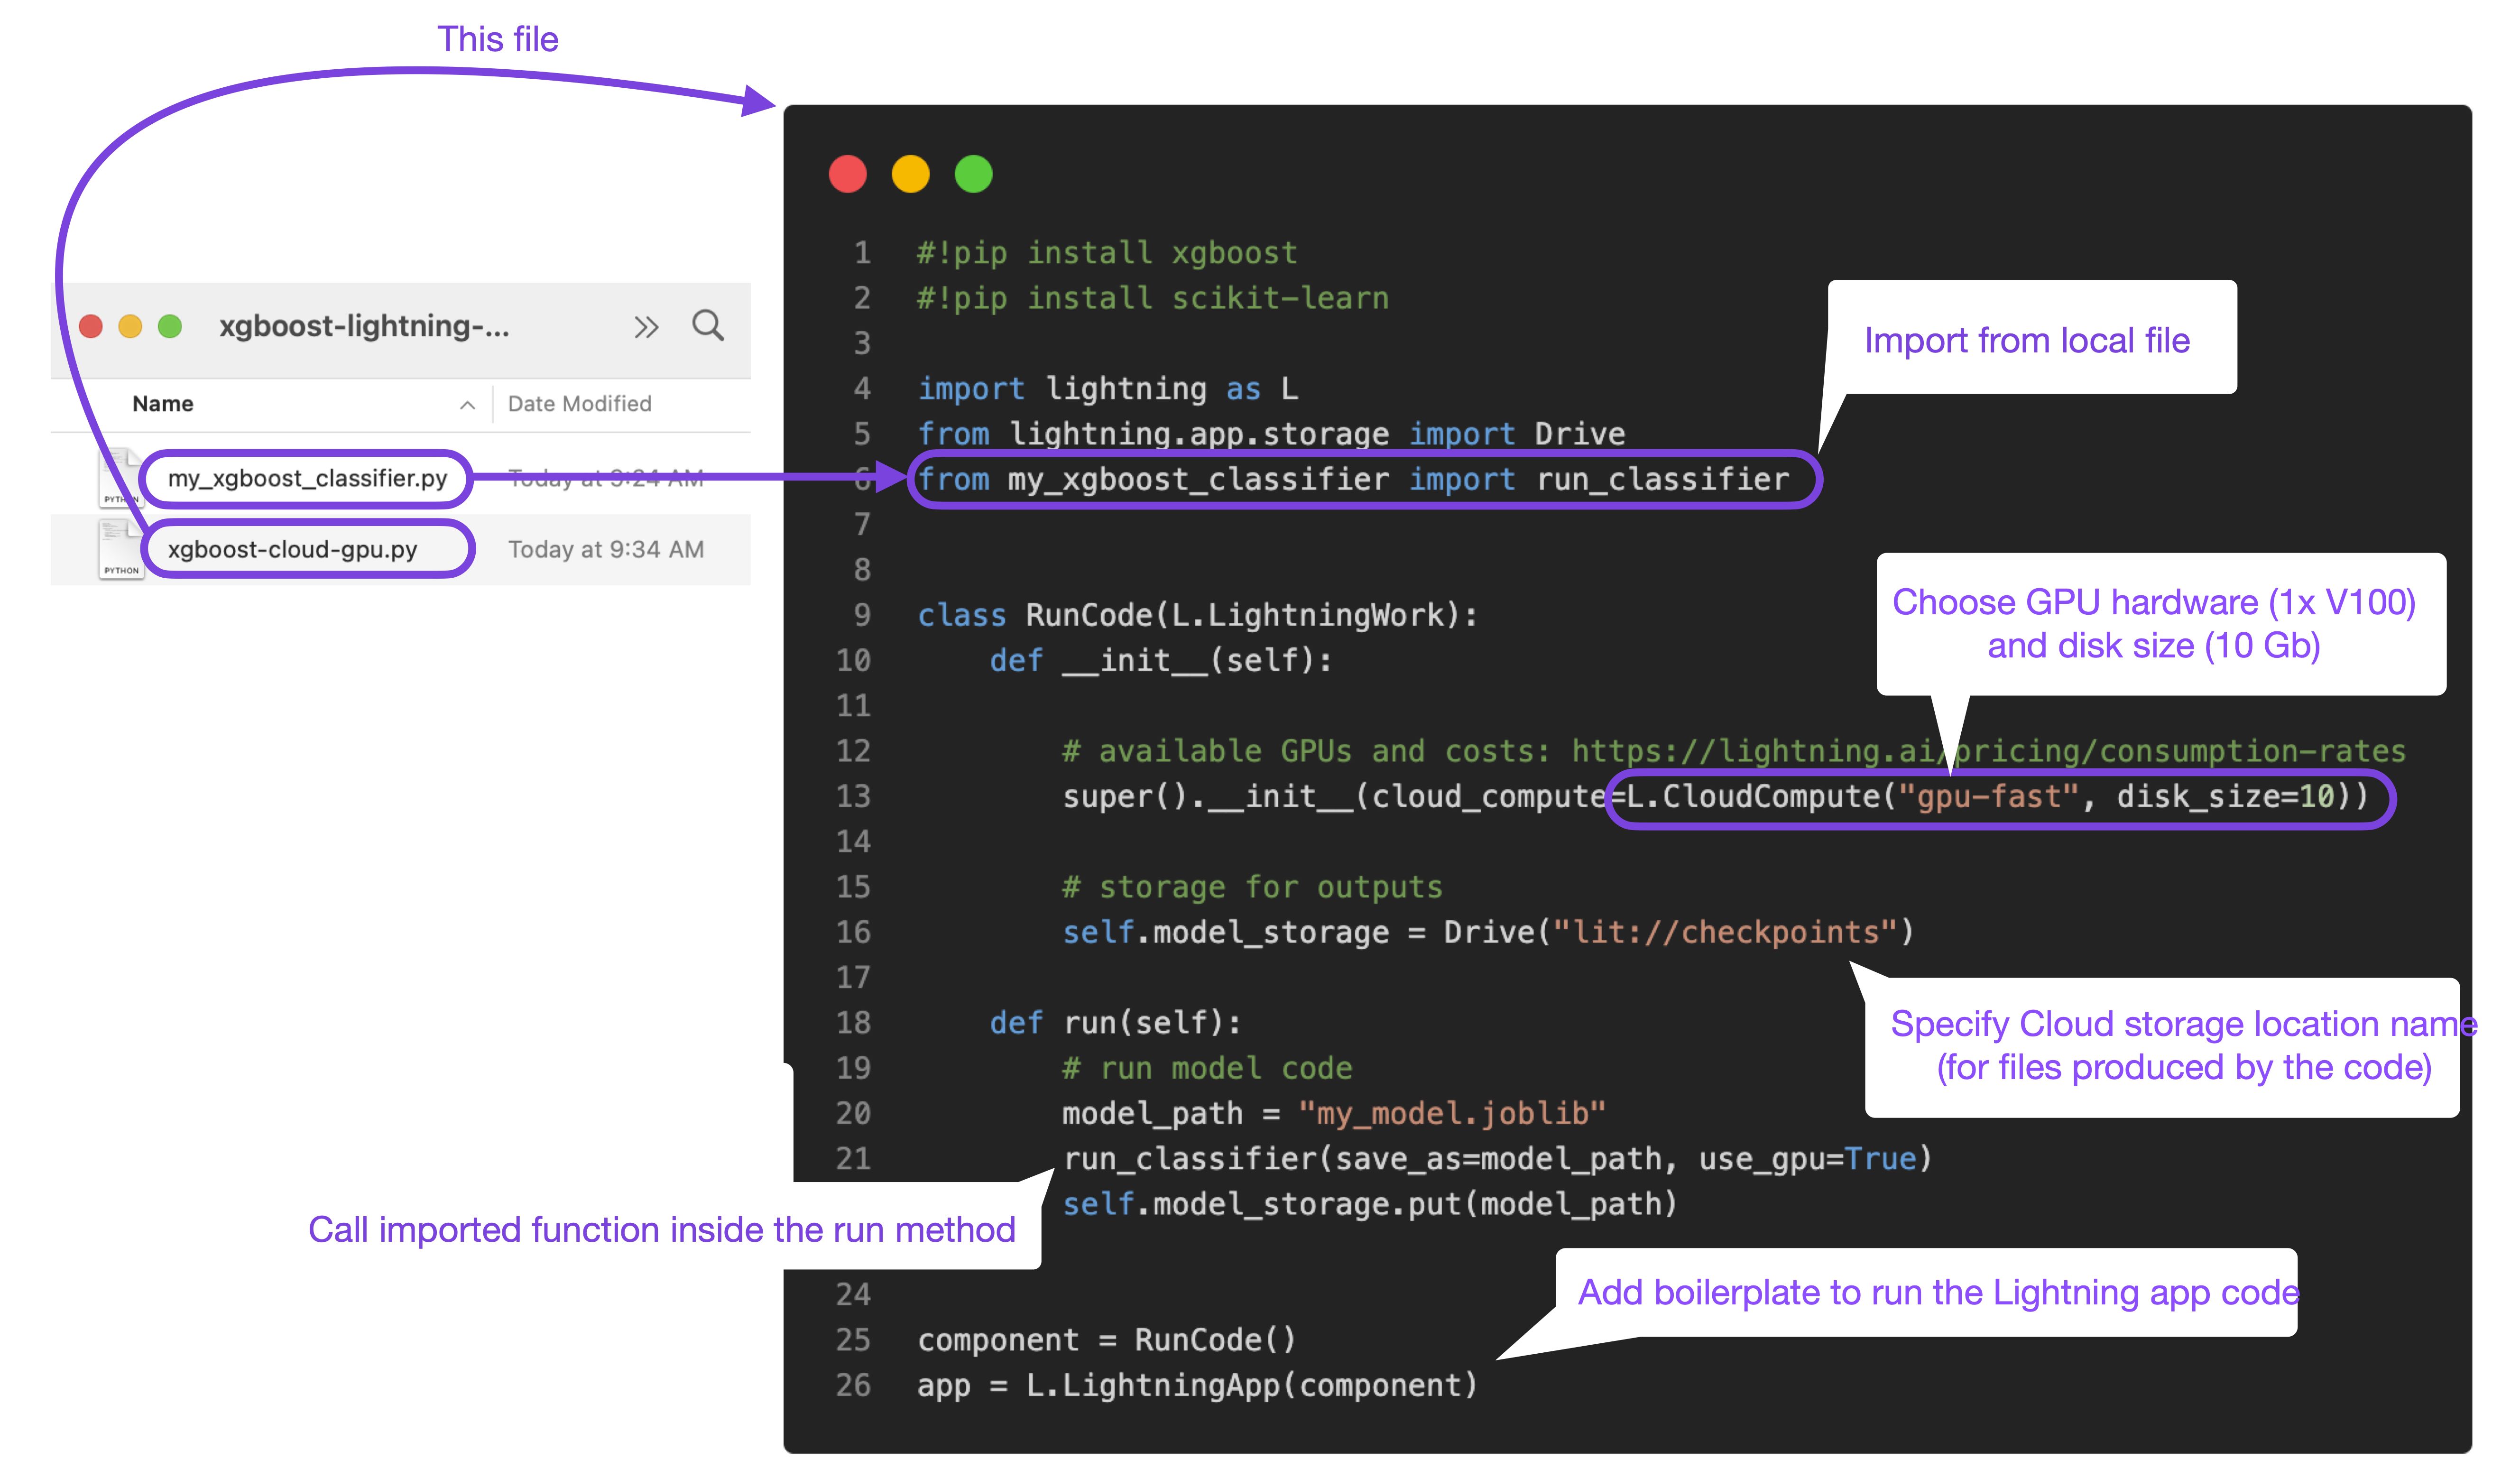This screenshot has height=1469, width=2520.
Task: Toggle the Name column sort-order caret
Action: (x=467, y=404)
